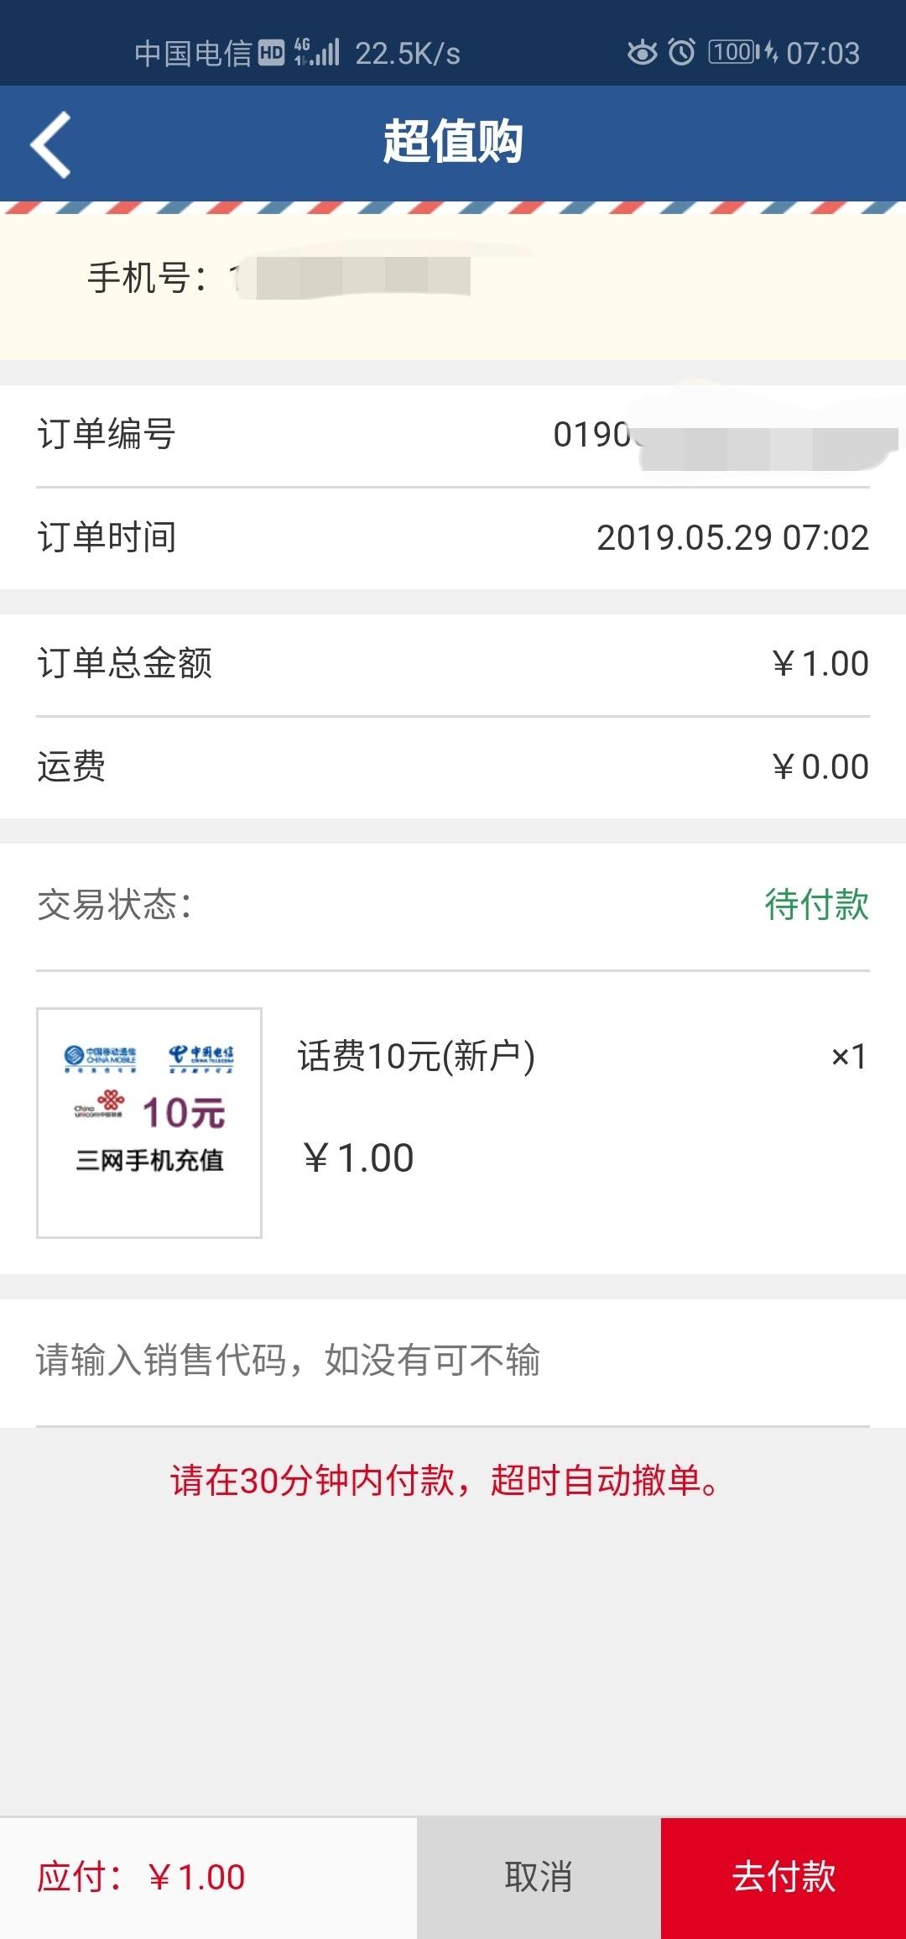Tap the 4G signal strength icon
The image size is (906, 1939).
pos(316,53)
